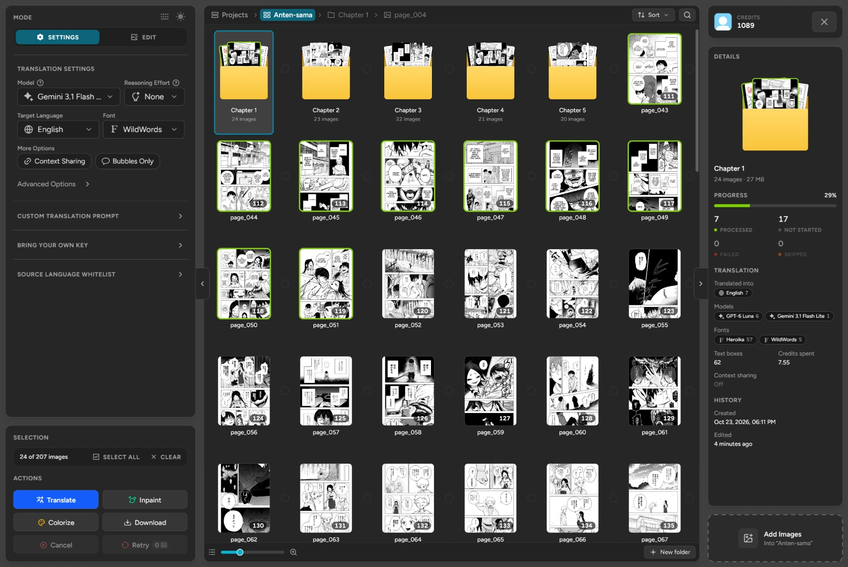Toggle selection circle next to page_052
Image resolution: width=848 pixels, height=567 pixels.
pyautogui.click(x=449, y=283)
